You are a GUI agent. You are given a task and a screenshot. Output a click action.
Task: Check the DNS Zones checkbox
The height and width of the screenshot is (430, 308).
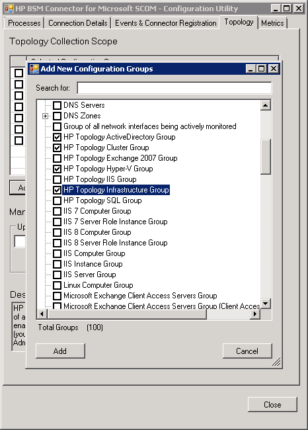[57, 116]
